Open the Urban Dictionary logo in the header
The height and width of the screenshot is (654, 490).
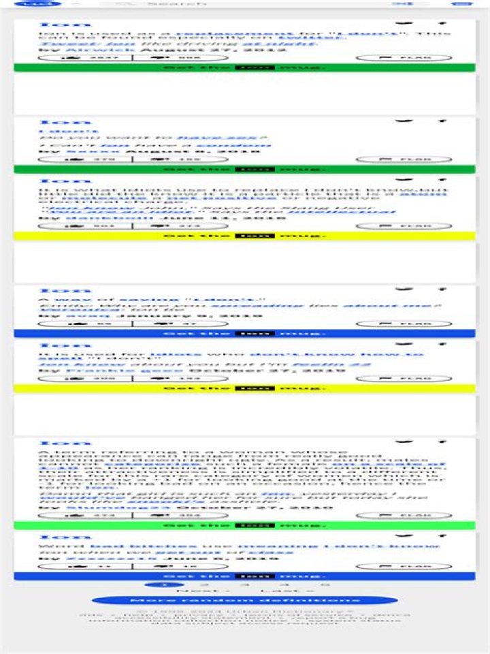37,4
